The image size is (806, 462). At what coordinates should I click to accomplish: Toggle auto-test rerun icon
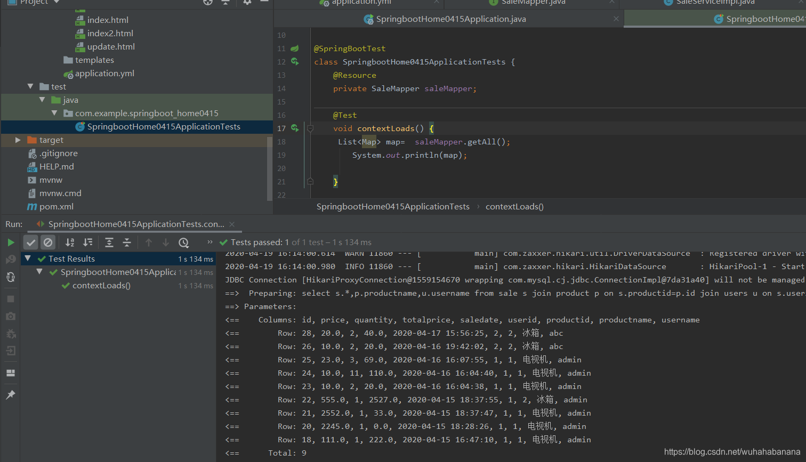(11, 277)
